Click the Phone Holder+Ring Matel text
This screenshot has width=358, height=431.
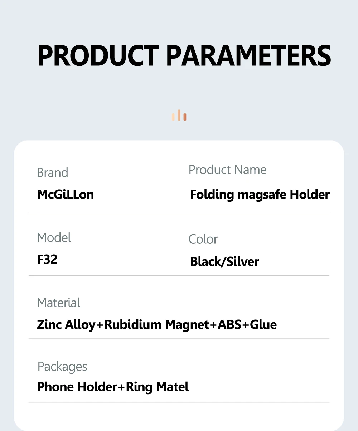[x=113, y=387]
